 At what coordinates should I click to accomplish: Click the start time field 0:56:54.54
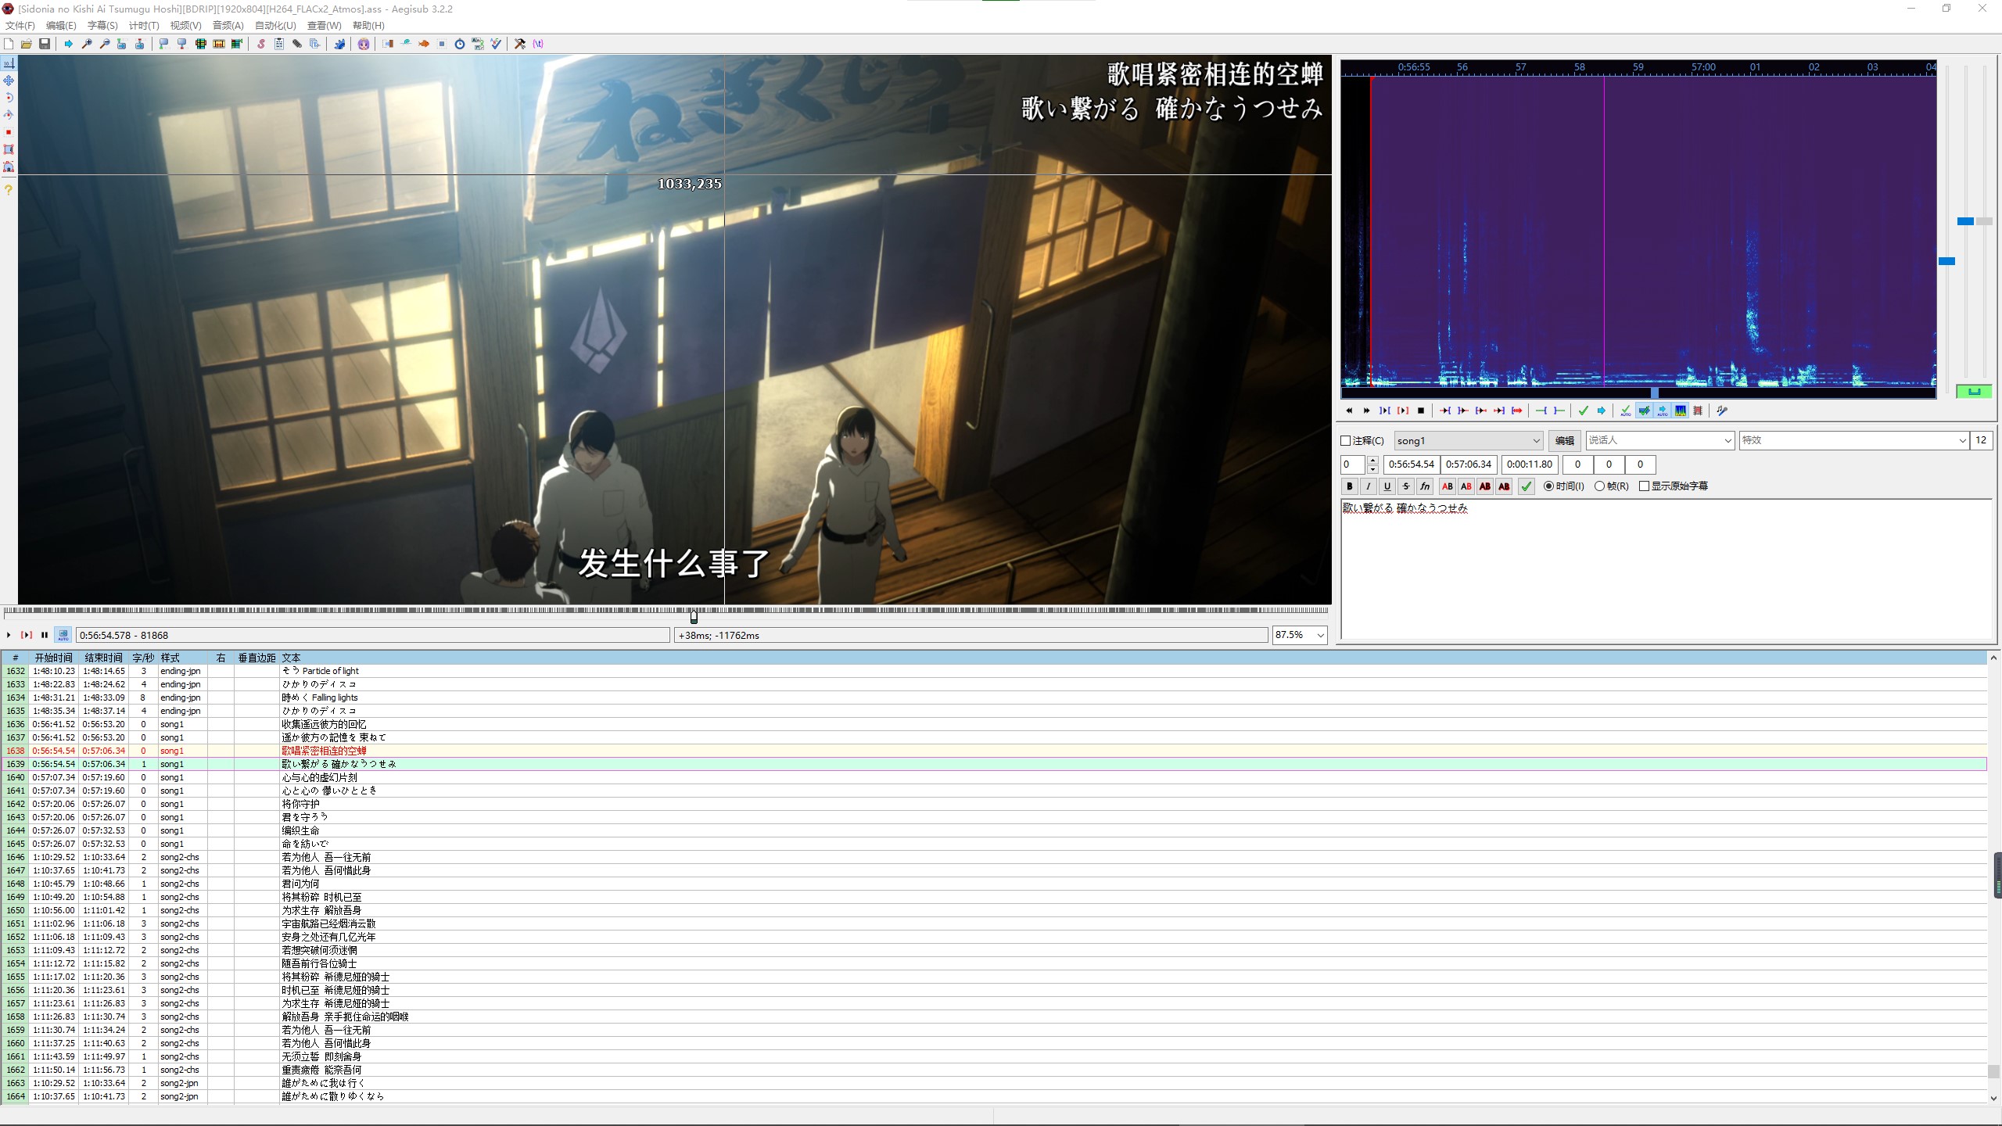pyautogui.click(x=1412, y=464)
